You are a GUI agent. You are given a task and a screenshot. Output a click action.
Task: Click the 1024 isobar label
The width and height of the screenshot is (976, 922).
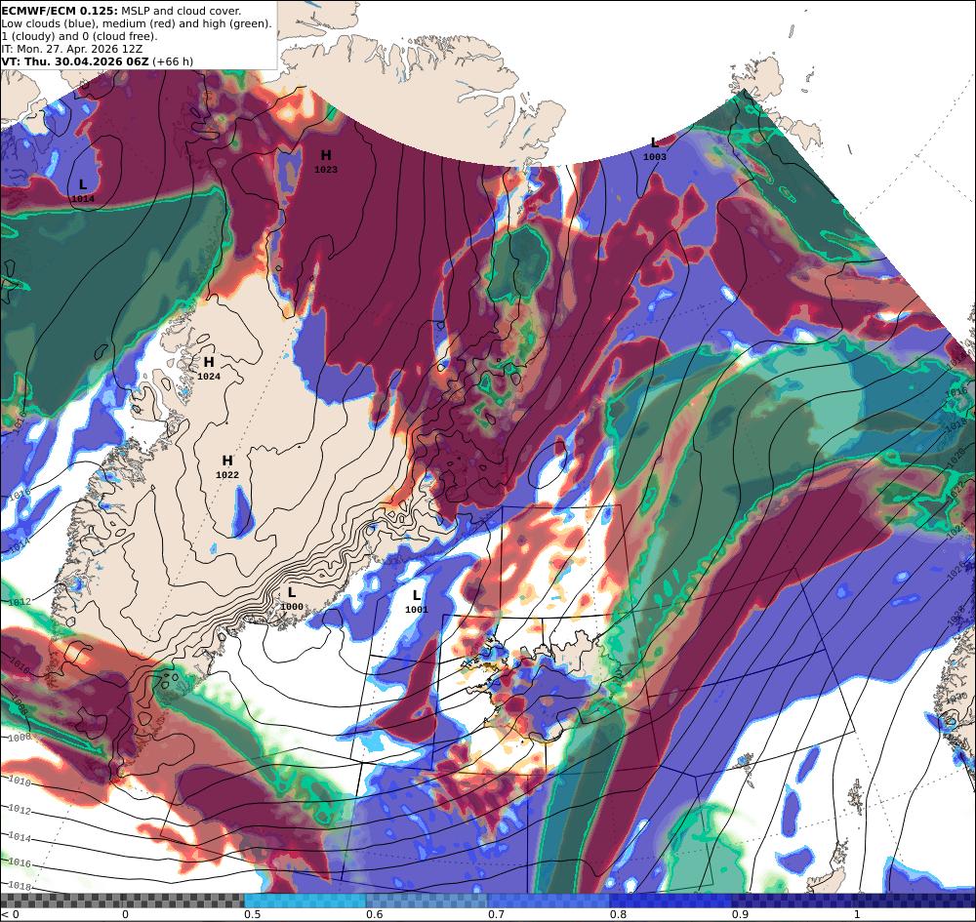click(958, 529)
